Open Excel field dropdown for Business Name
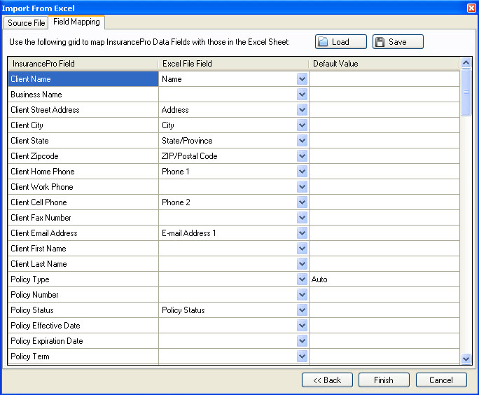Image resolution: width=479 pixels, height=395 pixels. tap(302, 95)
